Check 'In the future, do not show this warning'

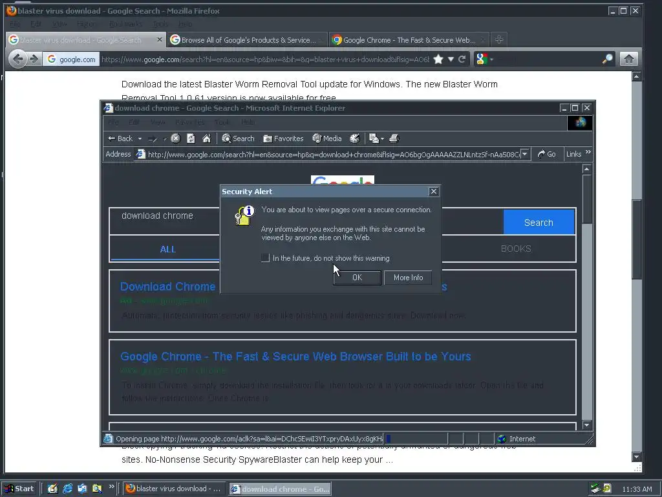coord(265,258)
